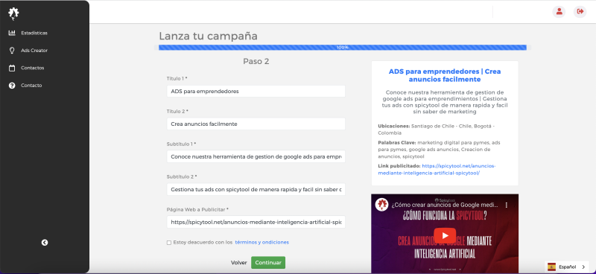Image resolution: width=596 pixels, height=274 pixels.
Task: Open the términos y condiciones link
Action: (262, 242)
